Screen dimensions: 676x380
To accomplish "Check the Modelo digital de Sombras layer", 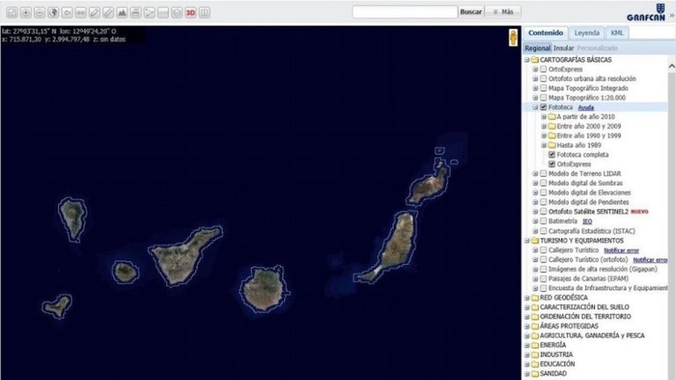I will pos(543,184).
